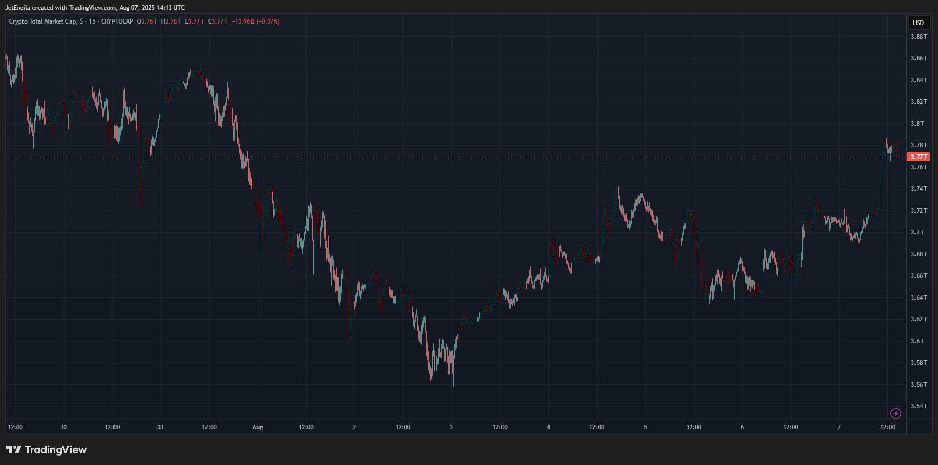Click the red 3.77T current price label
The image size is (938, 465).
(x=918, y=157)
